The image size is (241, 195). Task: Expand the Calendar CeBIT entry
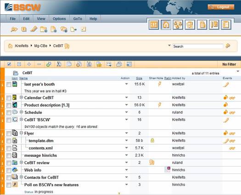click(22, 97)
